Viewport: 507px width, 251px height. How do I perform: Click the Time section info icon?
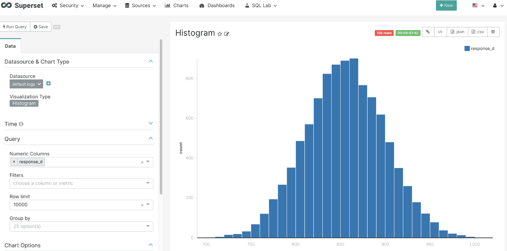(21, 124)
